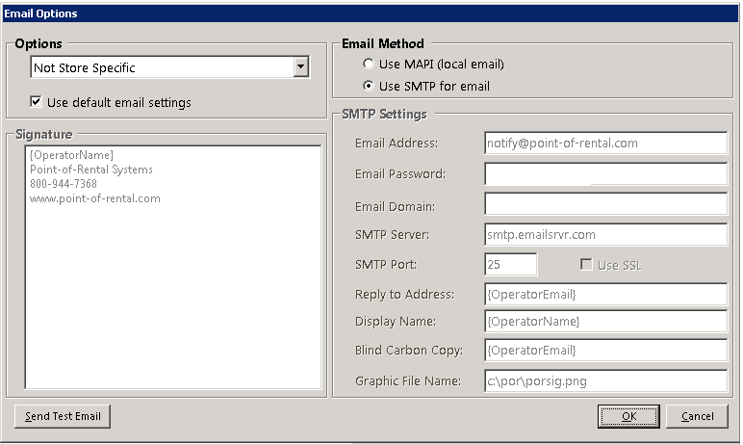
Task: Select the SMTP Server field
Action: coord(605,234)
